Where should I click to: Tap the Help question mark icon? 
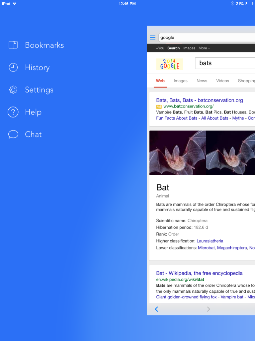click(x=13, y=112)
